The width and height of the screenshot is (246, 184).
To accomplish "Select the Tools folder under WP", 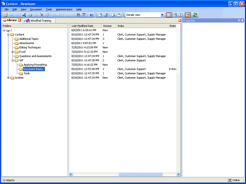I will click(x=27, y=73).
